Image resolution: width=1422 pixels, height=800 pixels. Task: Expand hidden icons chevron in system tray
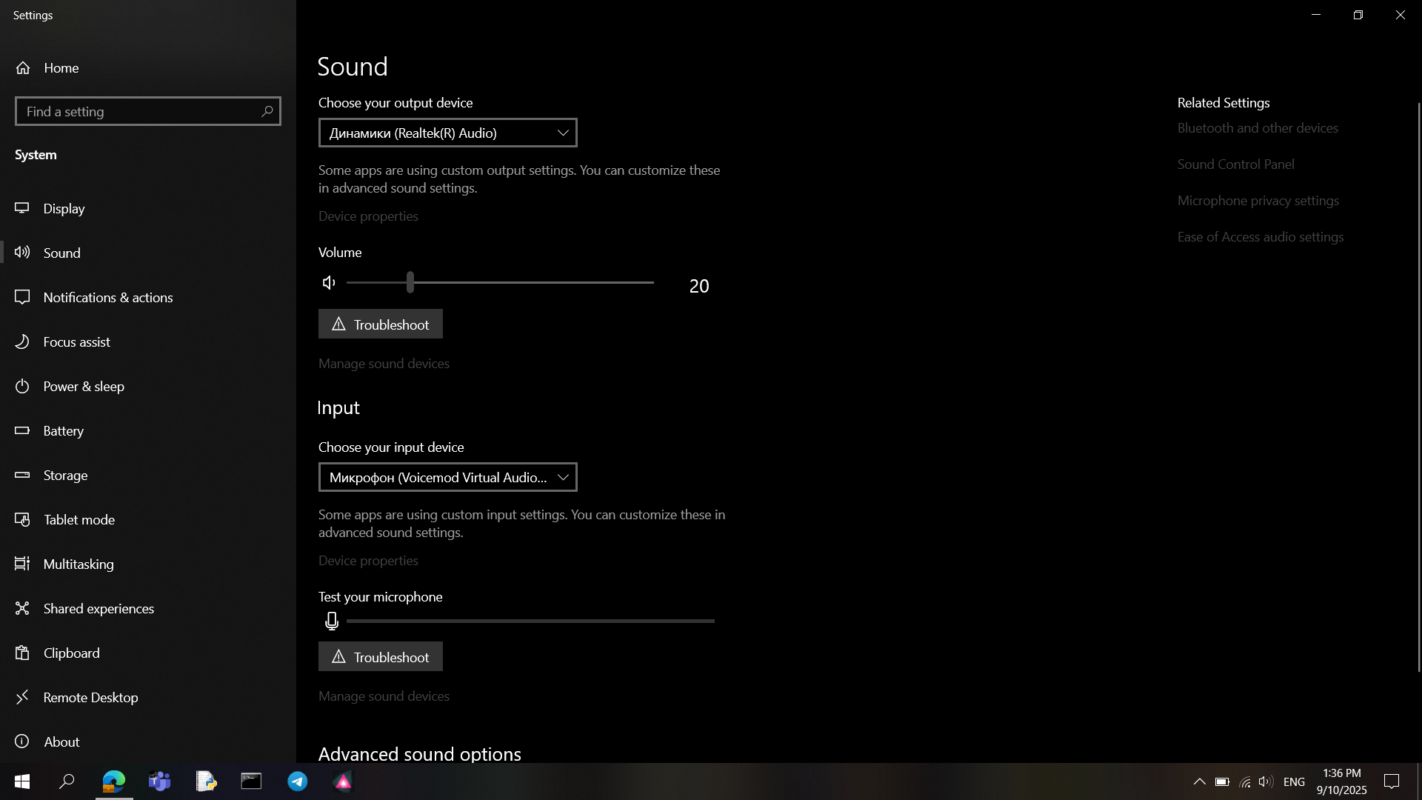pos(1199,781)
